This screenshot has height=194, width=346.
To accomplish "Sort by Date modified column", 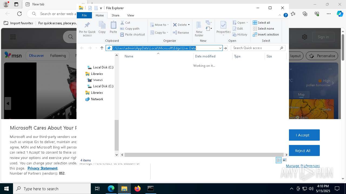I will (213, 56).
